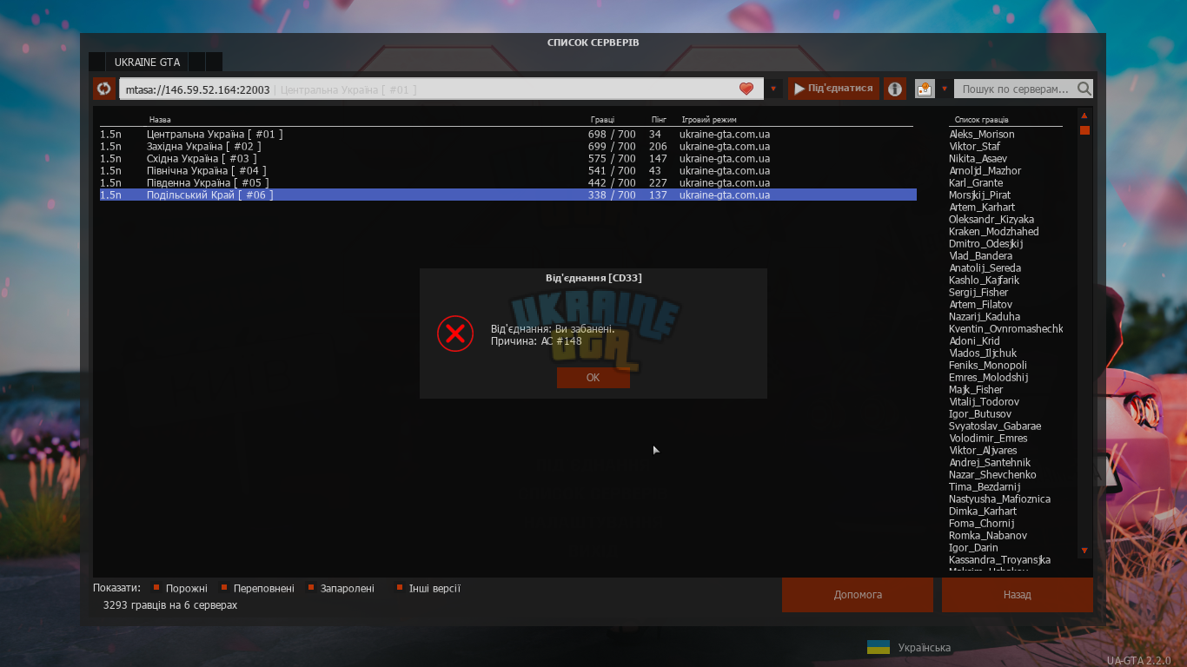Screen dimensions: 1187x667
Task: Click ping value 206 of Західна Україна
Action: pyautogui.click(x=658, y=146)
